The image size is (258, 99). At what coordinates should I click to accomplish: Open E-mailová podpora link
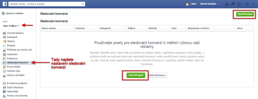(17, 83)
